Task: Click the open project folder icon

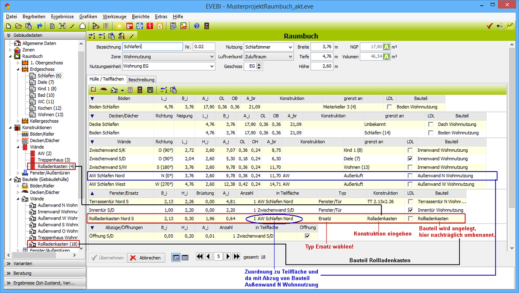Action: (19, 26)
